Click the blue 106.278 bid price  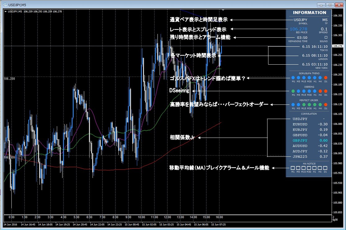(x=298, y=29)
